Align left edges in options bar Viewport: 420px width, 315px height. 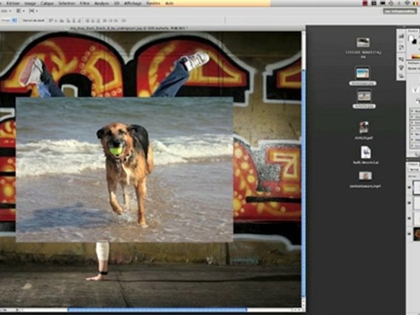(x=69, y=21)
